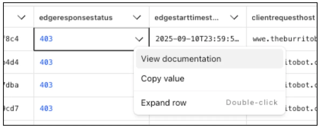
Task: Click the 403 value in the first row
Action: [x=46, y=39]
